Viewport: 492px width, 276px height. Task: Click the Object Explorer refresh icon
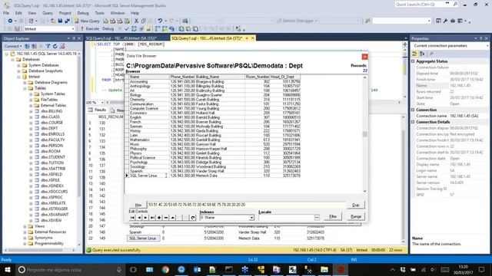coord(55,46)
